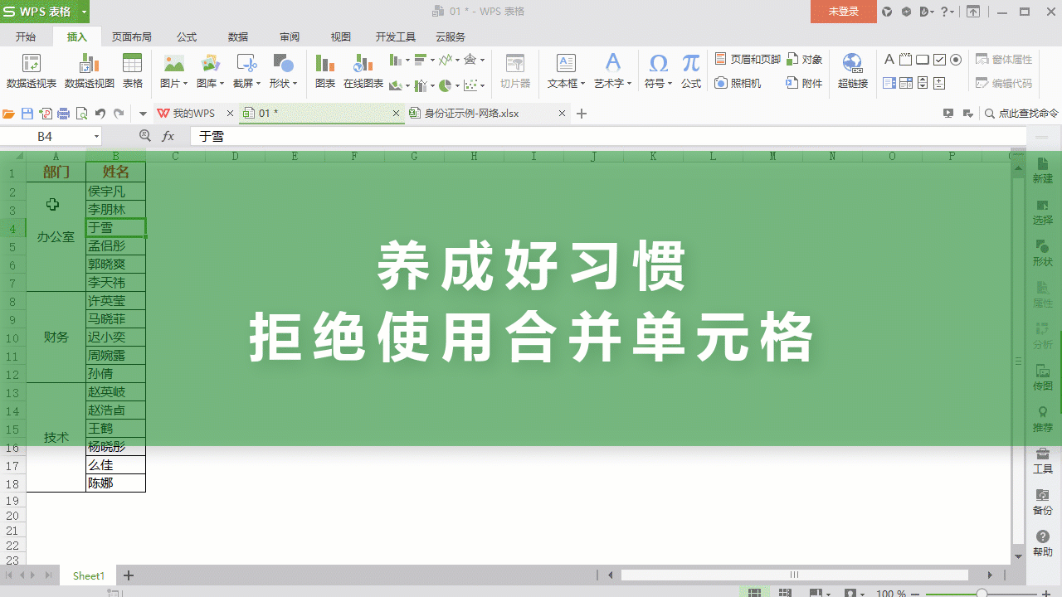Close the 我的WPS tab

click(x=231, y=114)
